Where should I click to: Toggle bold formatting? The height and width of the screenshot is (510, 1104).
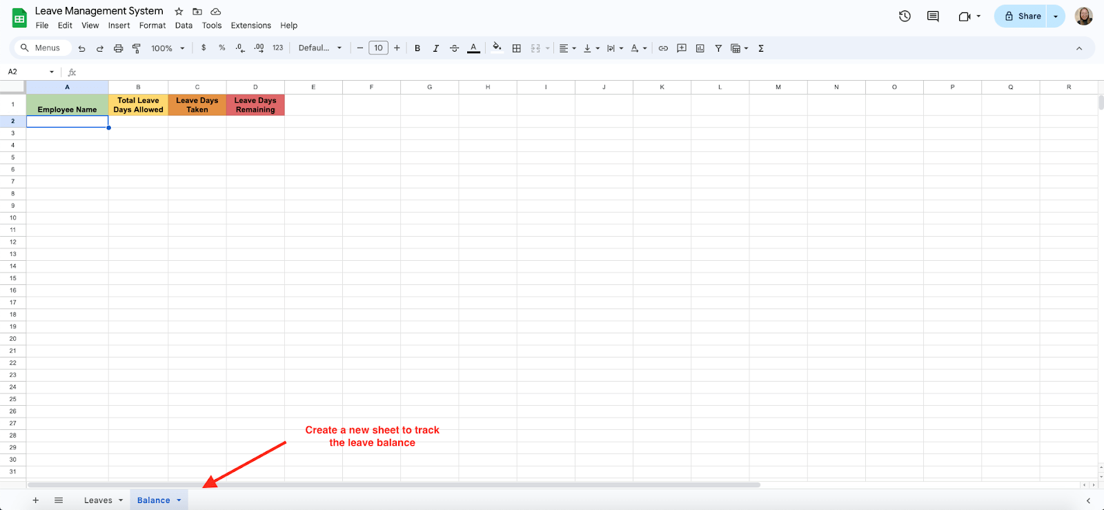[x=417, y=48]
